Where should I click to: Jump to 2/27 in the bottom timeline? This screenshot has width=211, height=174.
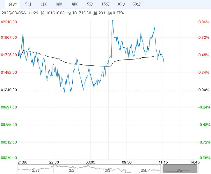coord(36,171)
